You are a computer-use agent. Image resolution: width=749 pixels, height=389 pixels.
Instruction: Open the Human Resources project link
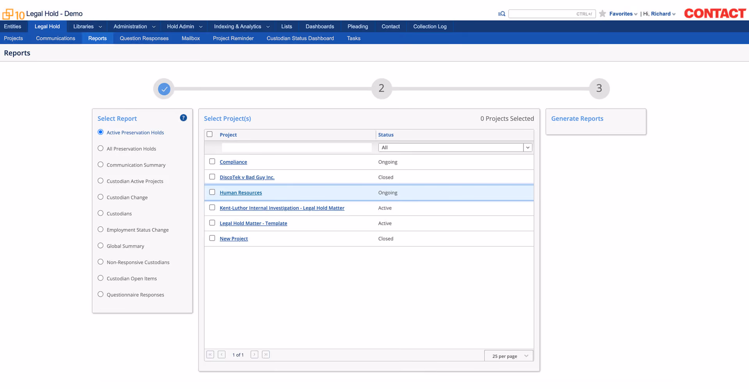241,193
